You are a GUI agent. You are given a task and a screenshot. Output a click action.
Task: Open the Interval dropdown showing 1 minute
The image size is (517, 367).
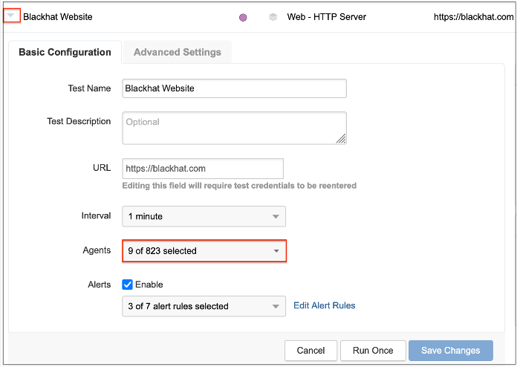[x=204, y=216]
